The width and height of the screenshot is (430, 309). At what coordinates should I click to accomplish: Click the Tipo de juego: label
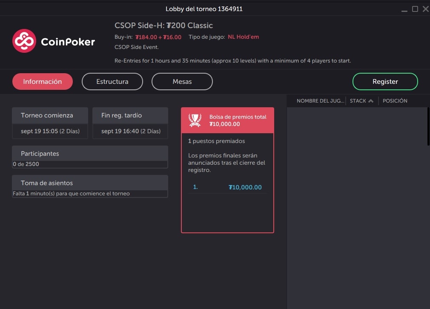pyautogui.click(x=207, y=37)
